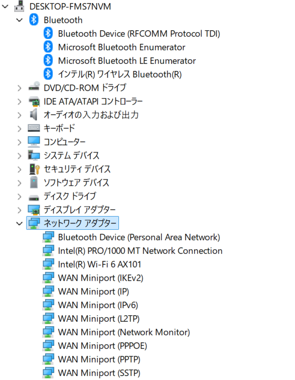Select Bluetooth Device (Personal Area Network) entry
Viewport: 295px width, 380px height.
pos(139,237)
